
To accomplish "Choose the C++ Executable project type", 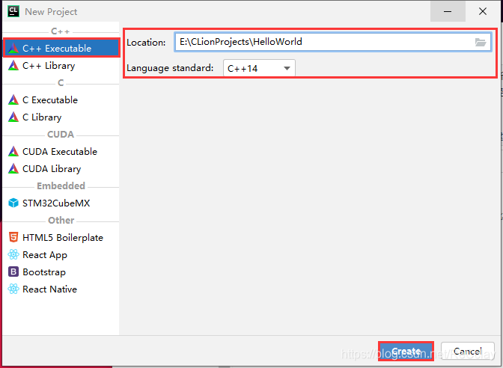I will pos(61,48).
